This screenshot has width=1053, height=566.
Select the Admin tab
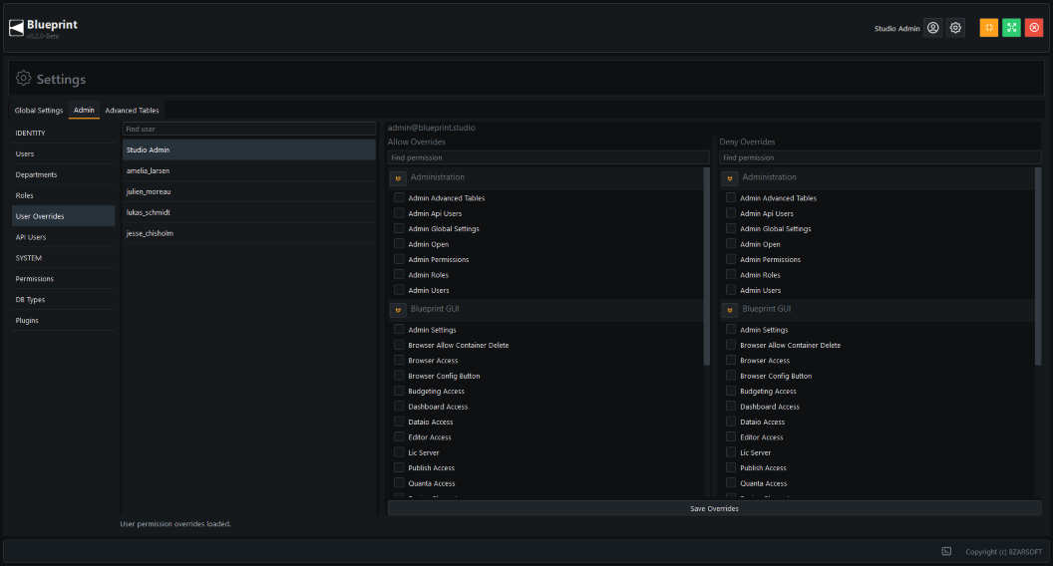84,111
